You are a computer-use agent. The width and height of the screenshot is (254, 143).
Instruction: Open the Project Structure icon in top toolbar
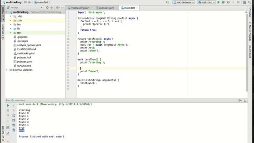244,2
